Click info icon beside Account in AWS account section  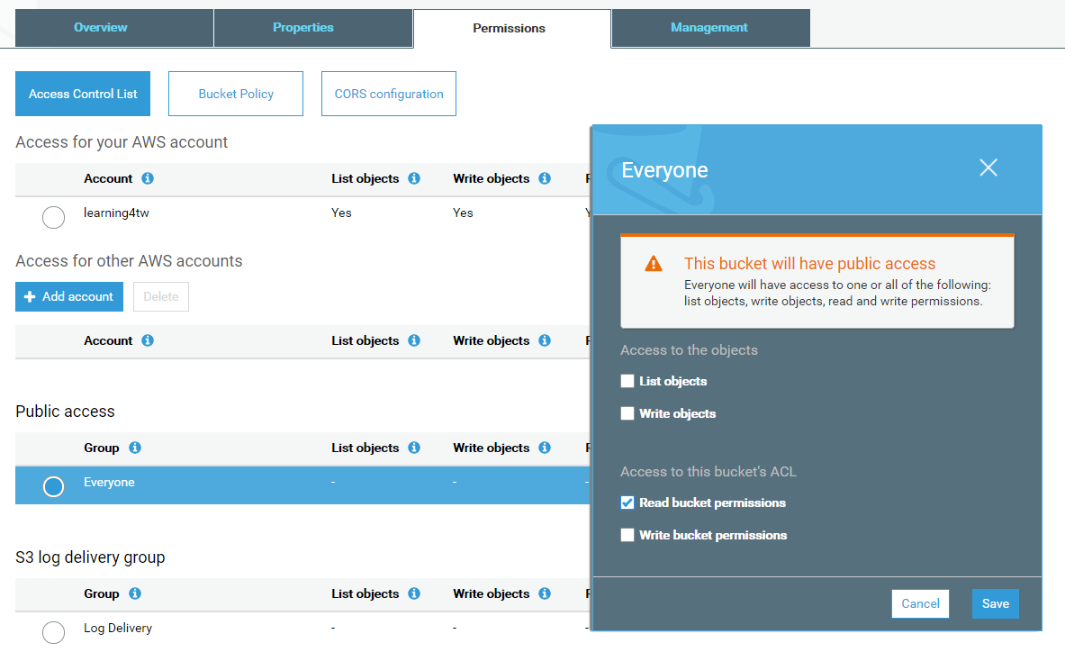(x=148, y=178)
